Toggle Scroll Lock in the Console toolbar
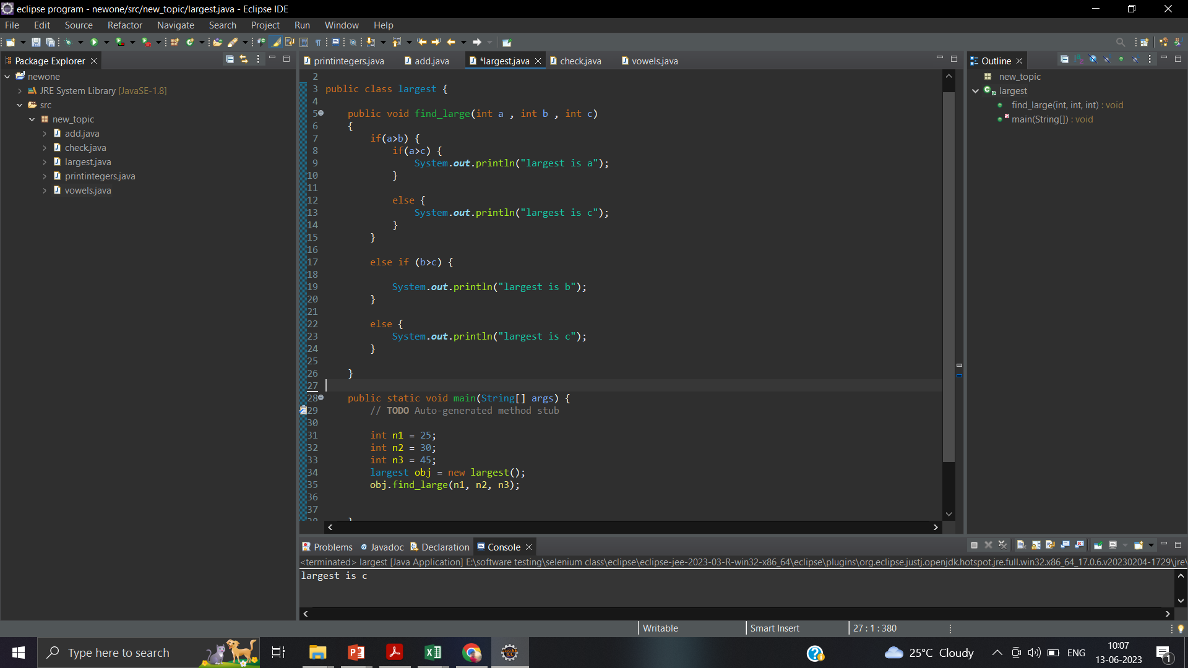This screenshot has height=668, width=1188. coord(1036,545)
